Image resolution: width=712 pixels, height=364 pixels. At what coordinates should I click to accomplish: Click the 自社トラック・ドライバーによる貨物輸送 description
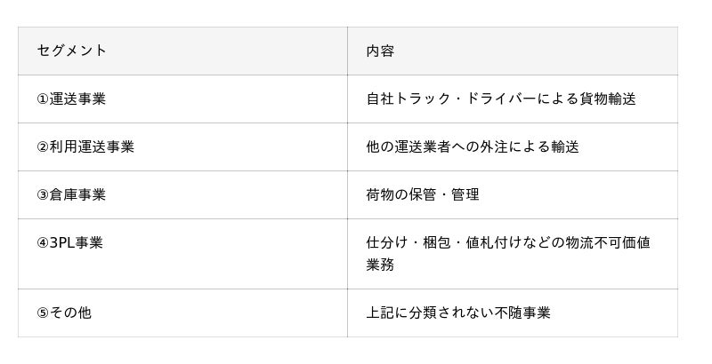click(x=501, y=99)
